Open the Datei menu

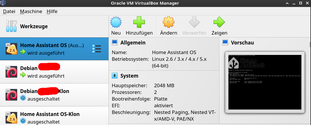pyautogui.click(x=9, y=11)
